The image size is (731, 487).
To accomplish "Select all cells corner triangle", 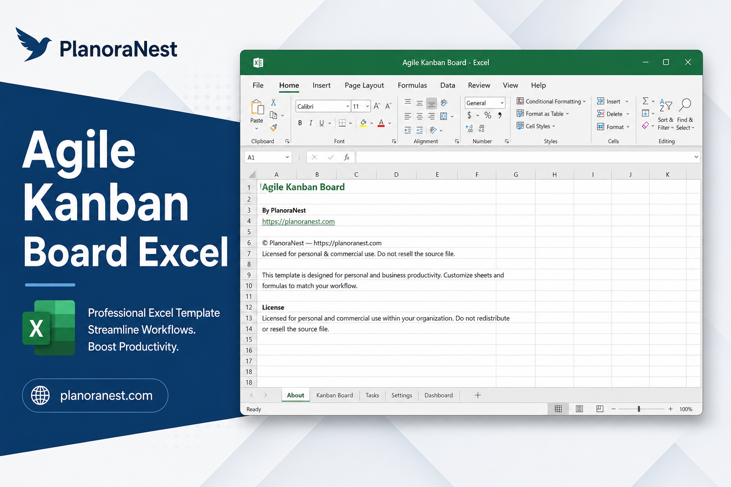I will [x=251, y=175].
